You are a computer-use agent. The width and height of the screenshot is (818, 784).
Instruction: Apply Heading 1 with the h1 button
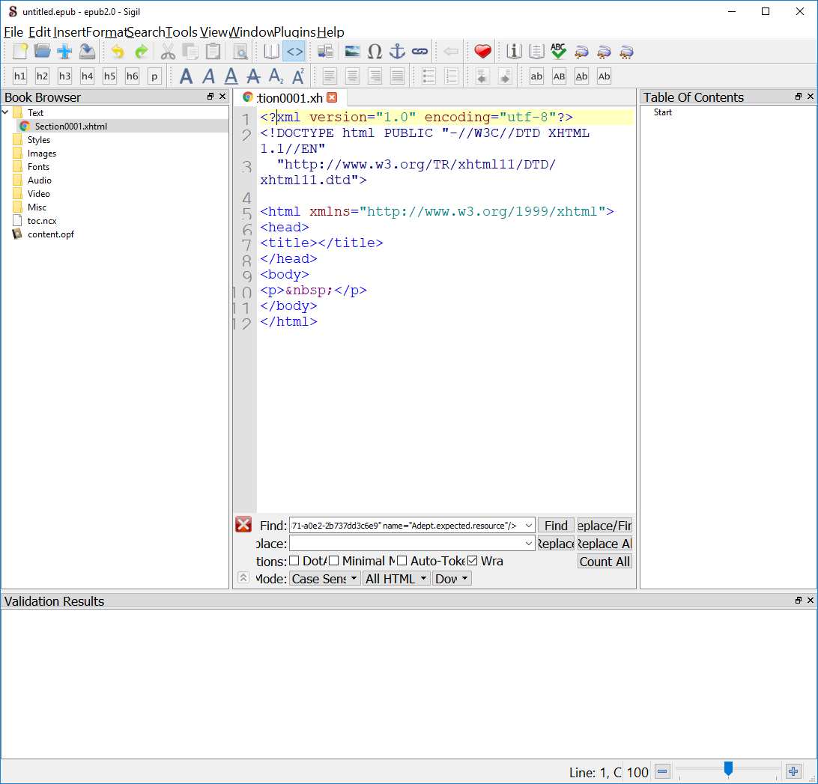(x=19, y=76)
